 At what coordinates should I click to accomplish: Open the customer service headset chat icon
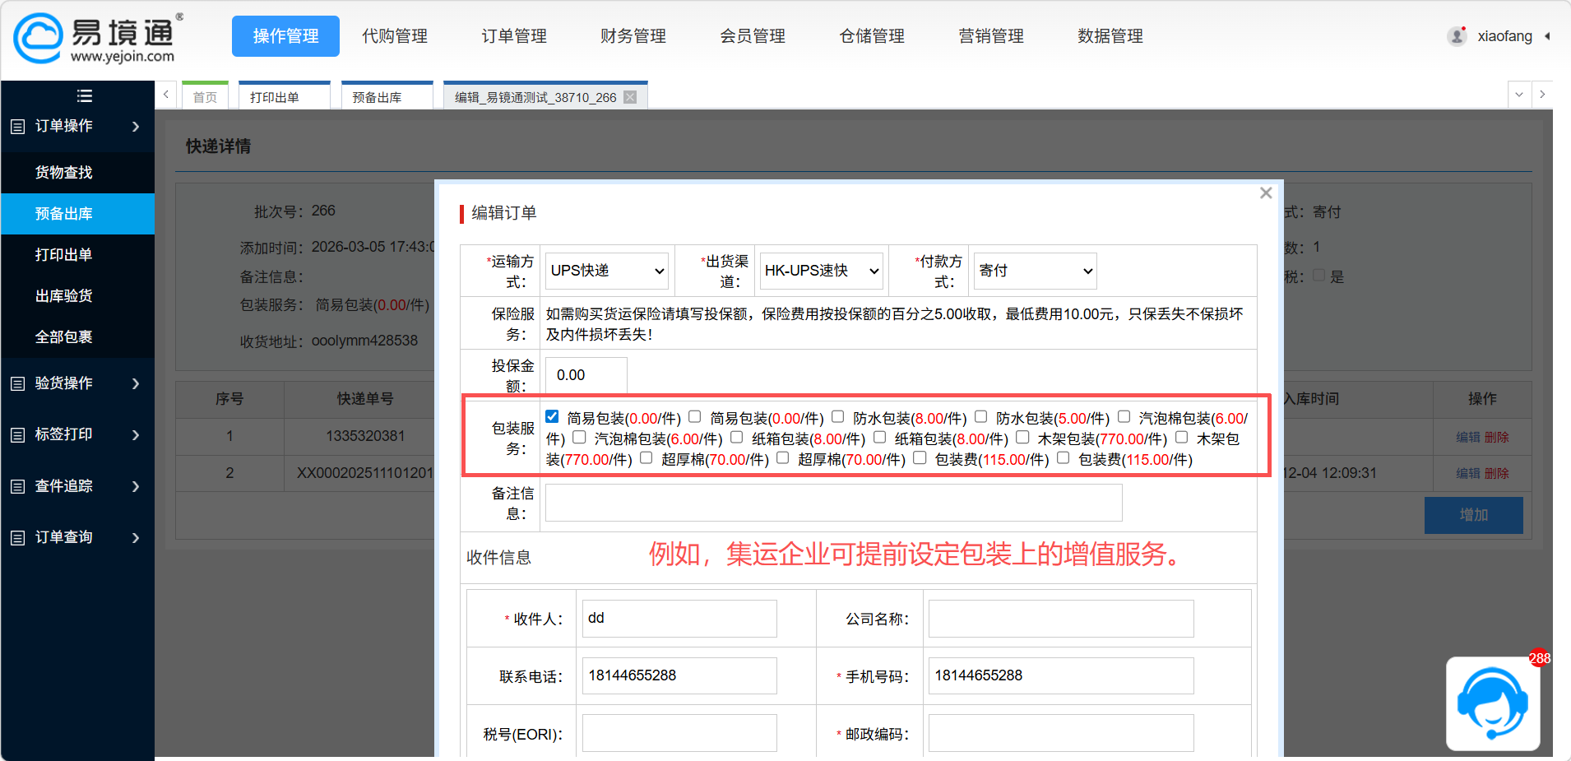click(1493, 703)
